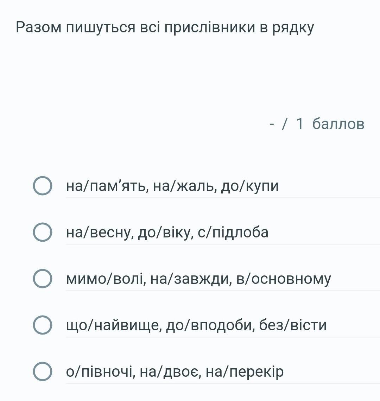Image resolution: width=380 pixels, height=401 pixels.
Task: Select the radio button for на/пам'ять option
Action: (x=43, y=185)
